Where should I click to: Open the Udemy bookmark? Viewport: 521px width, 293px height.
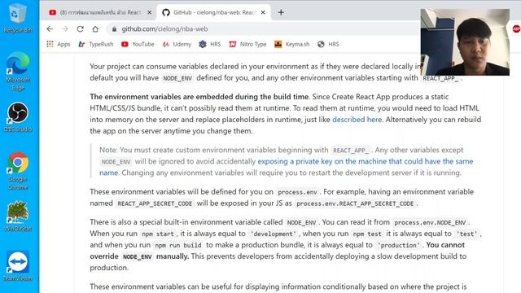pyautogui.click(x=177, y=44)
